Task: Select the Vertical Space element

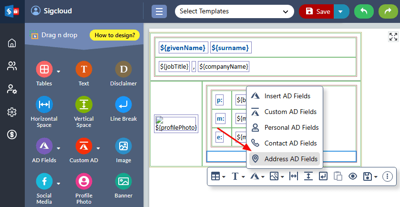Action: tap(83, 104)
